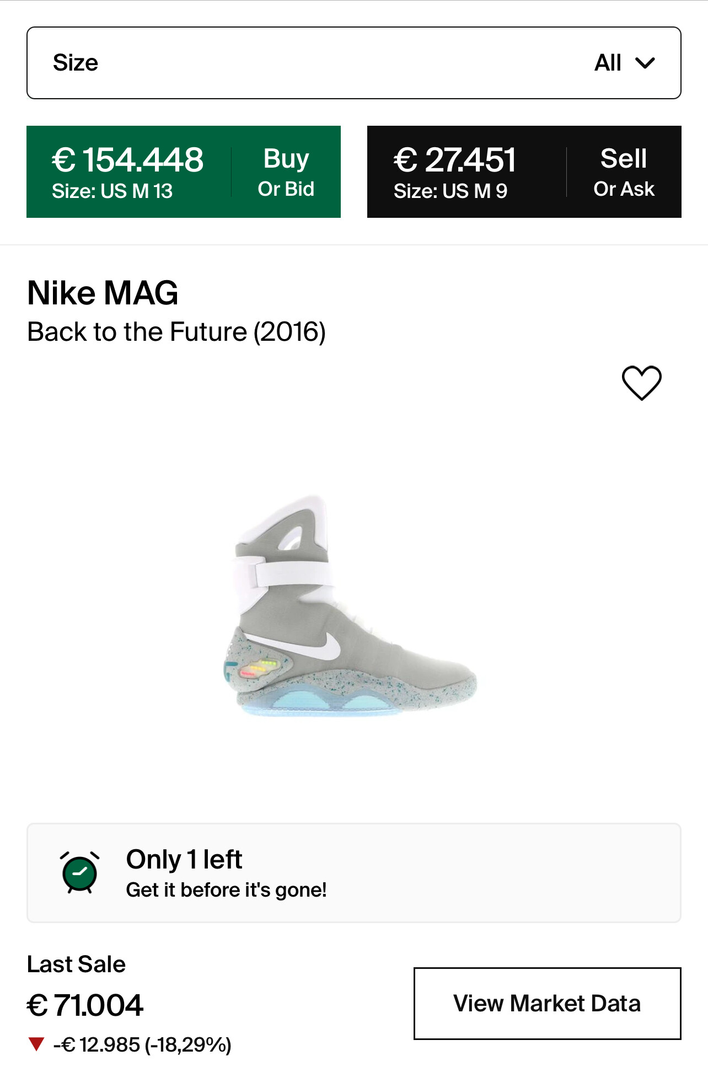
Task: Tap the "Only 1 left" heading
Action: click(184, 859)
